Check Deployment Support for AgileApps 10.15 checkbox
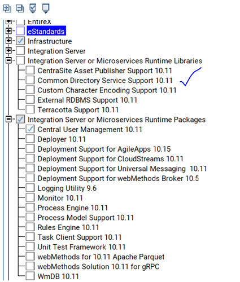Image resolution: width=240 pixels, height=282 pixels. [30, 148]
